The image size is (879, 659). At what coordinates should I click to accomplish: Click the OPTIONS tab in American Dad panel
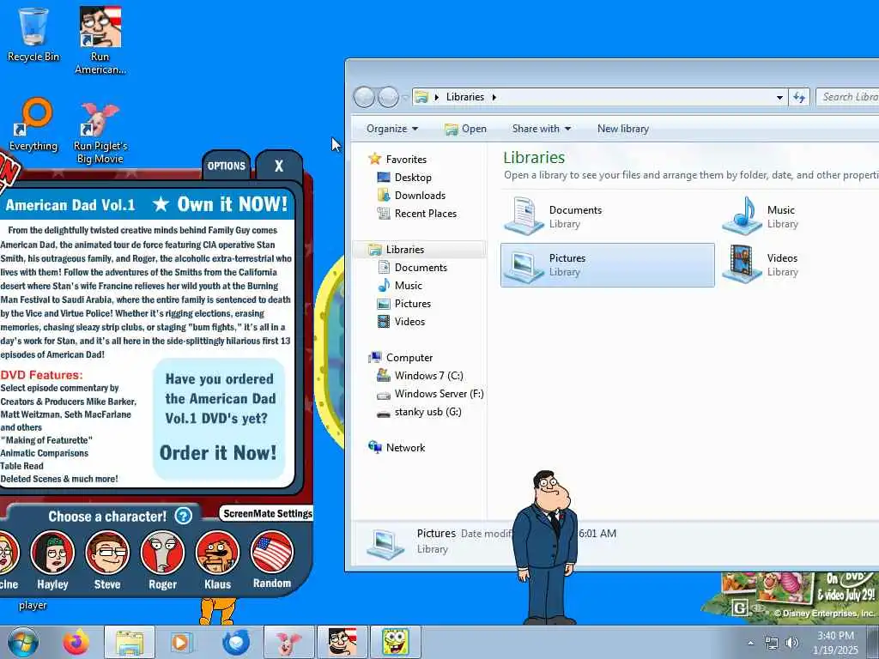227,166
